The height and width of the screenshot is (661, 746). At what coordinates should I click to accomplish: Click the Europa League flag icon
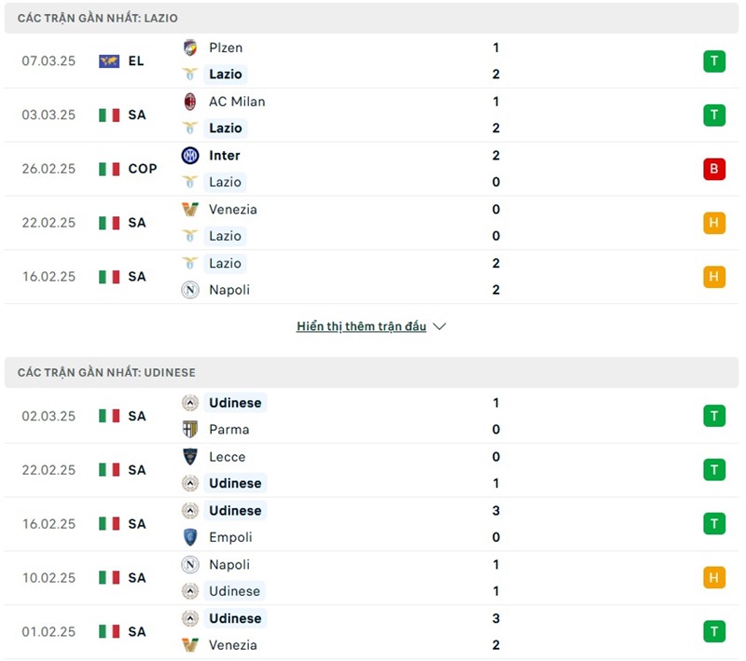(109, 61)
